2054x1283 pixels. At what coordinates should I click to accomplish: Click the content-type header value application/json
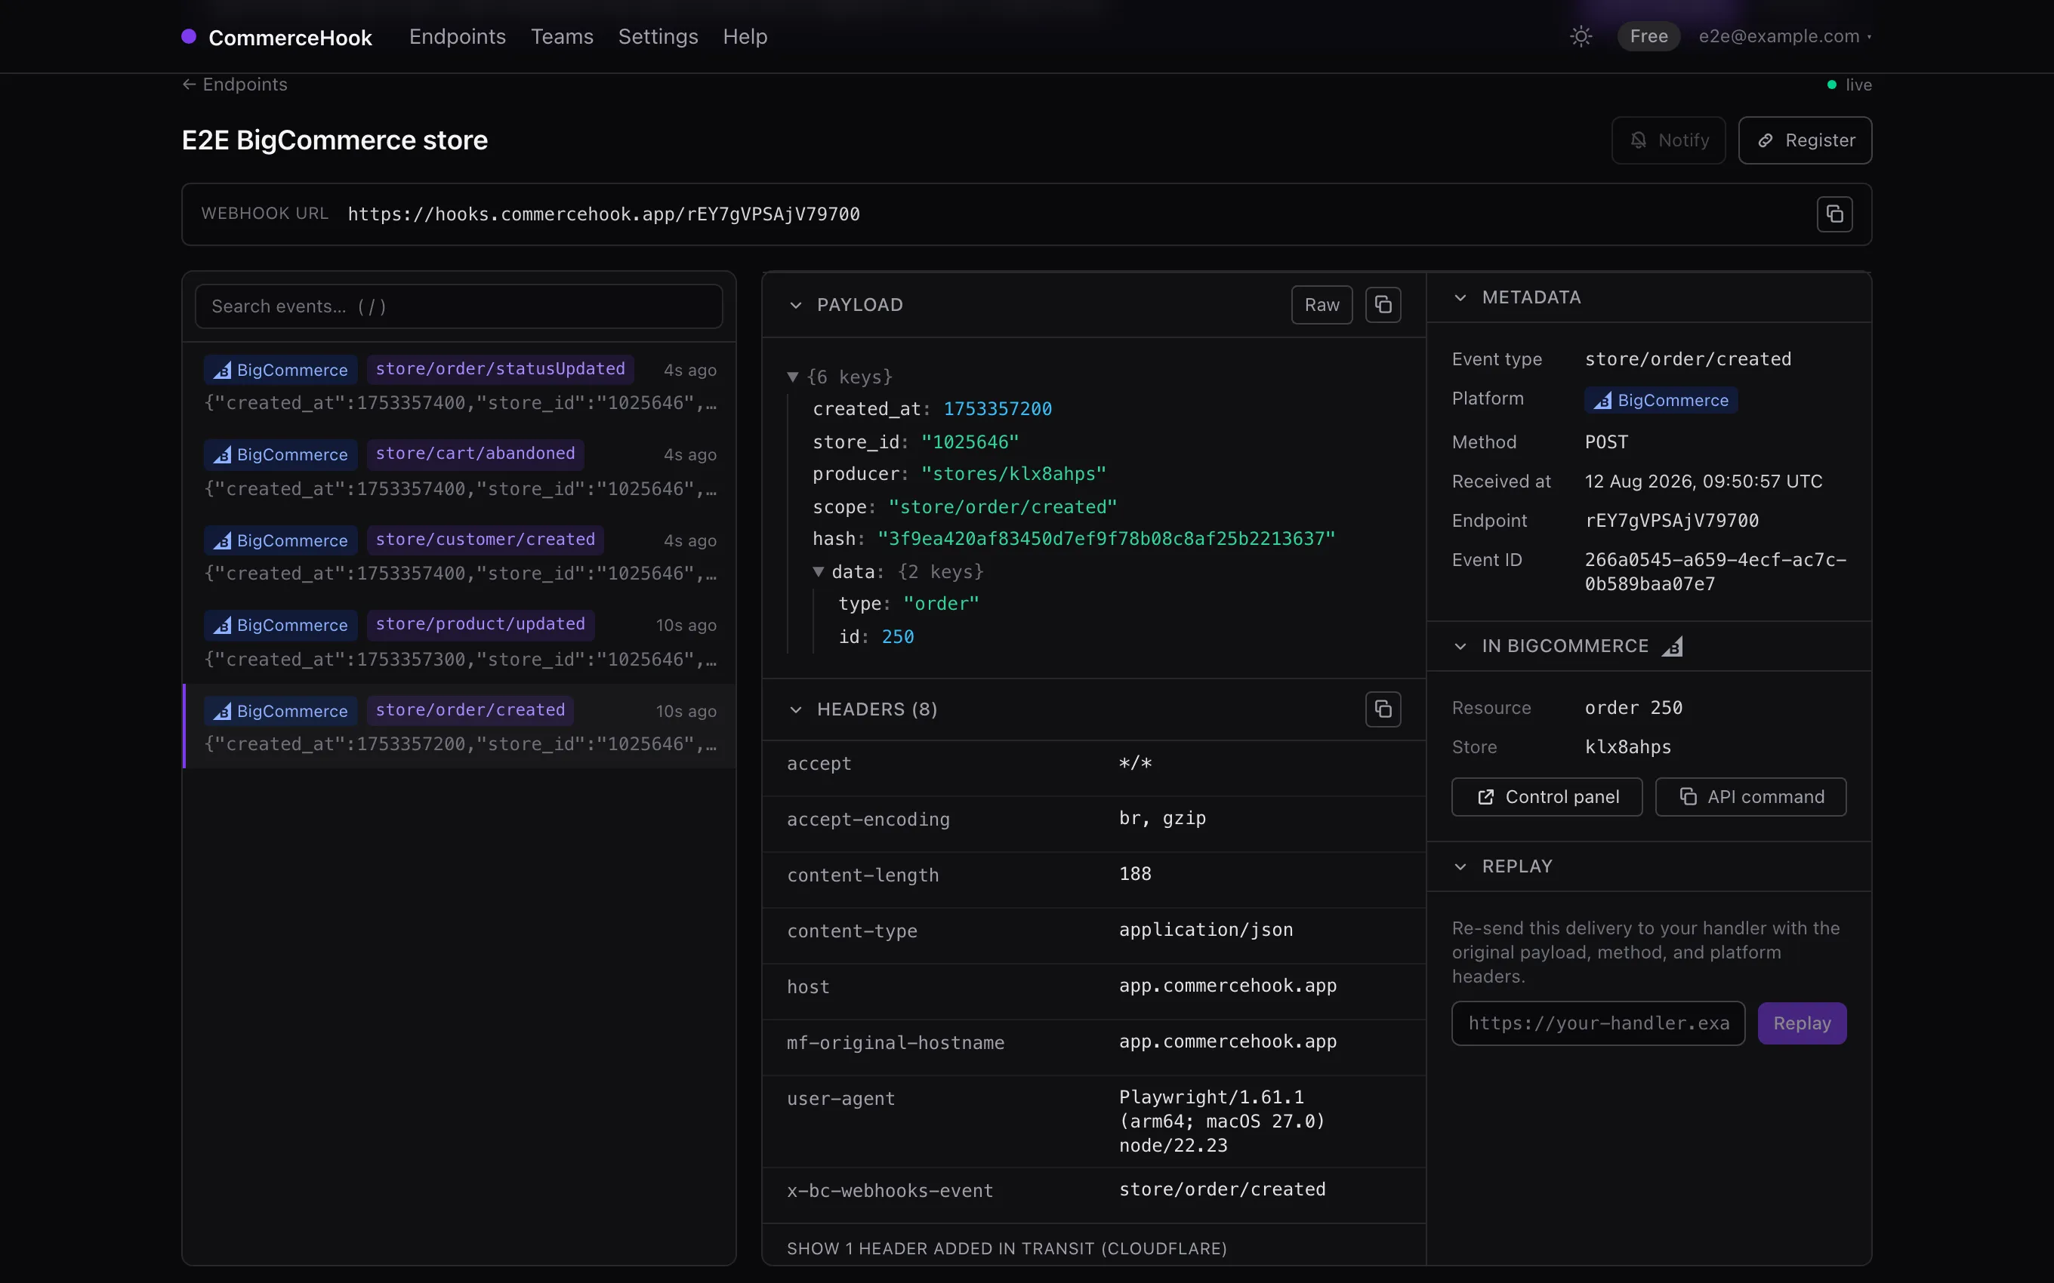(1205, 930)
